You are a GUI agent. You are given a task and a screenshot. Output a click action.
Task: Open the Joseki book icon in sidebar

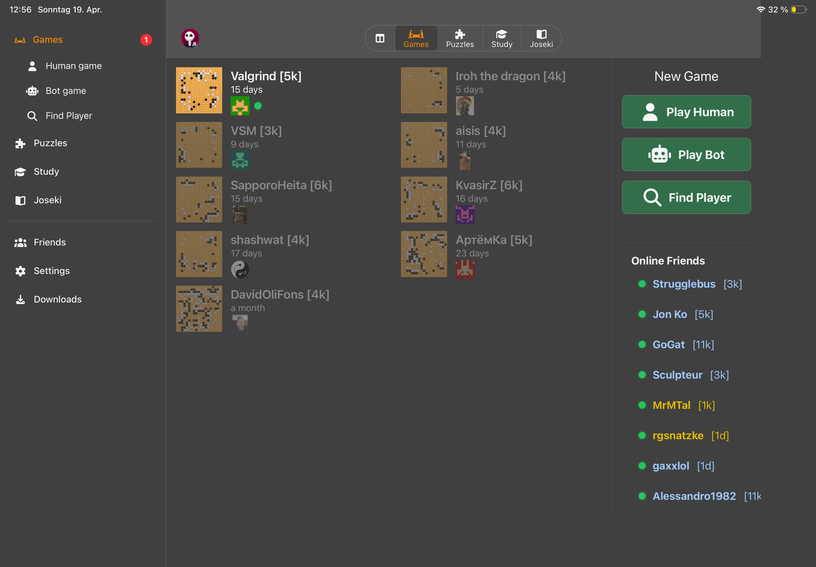(x=20, y=200)
